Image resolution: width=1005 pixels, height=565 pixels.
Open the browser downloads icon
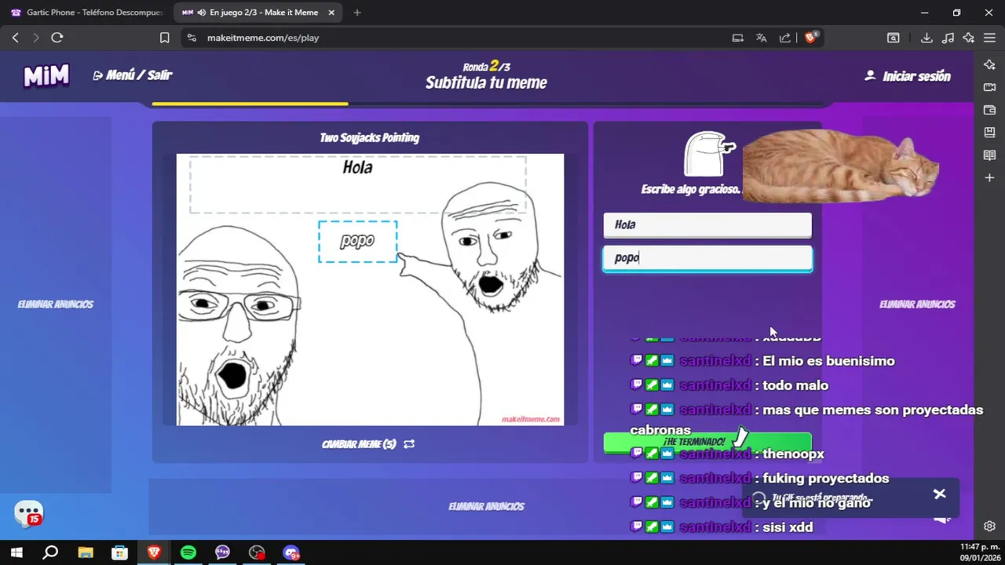click(926, 38)
